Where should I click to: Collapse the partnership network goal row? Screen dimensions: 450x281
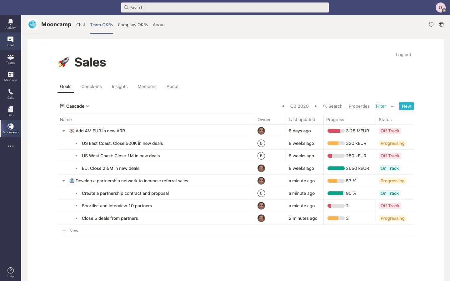(x=63, y=180)
